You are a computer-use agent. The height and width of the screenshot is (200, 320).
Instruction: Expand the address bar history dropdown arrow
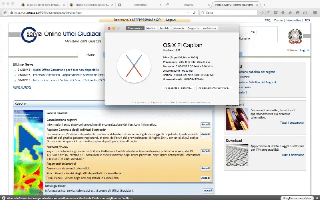pos(188,13)
